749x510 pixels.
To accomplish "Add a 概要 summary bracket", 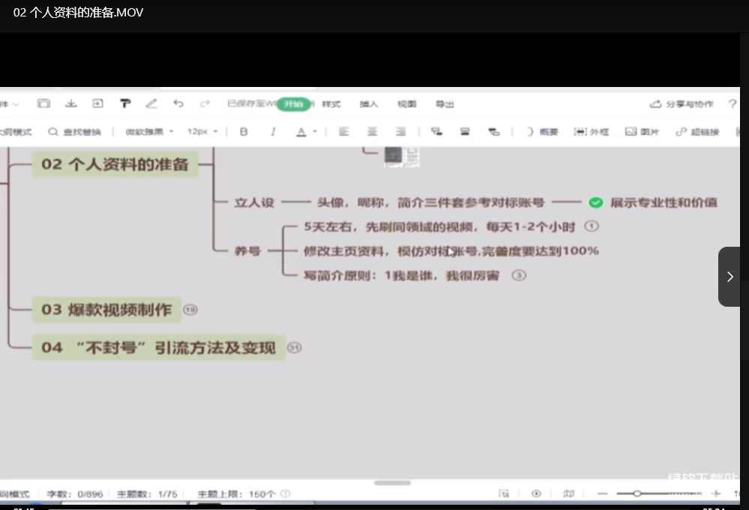I will tap(542, 131).
